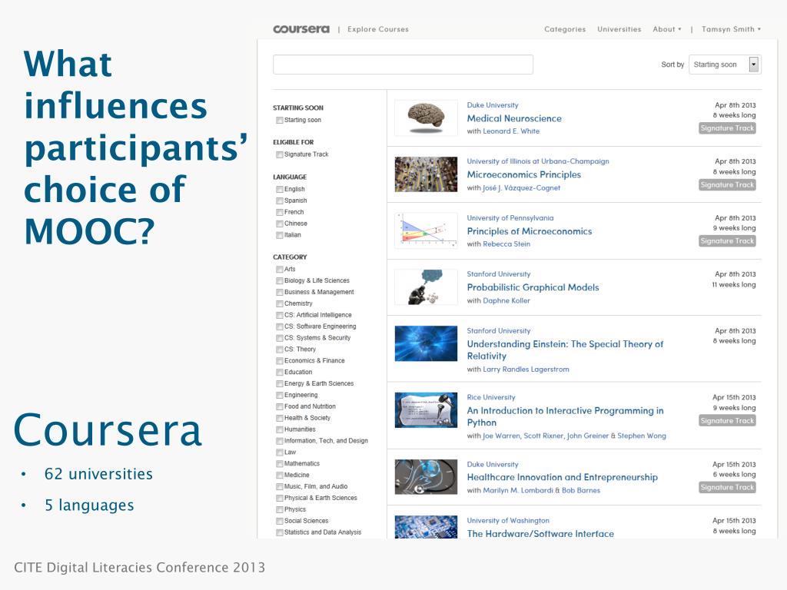The height and width of the screenshot is (590, 787).
Task: Open Healthcare Innovation and Entrepreneurship course
Action: point(562,477)
